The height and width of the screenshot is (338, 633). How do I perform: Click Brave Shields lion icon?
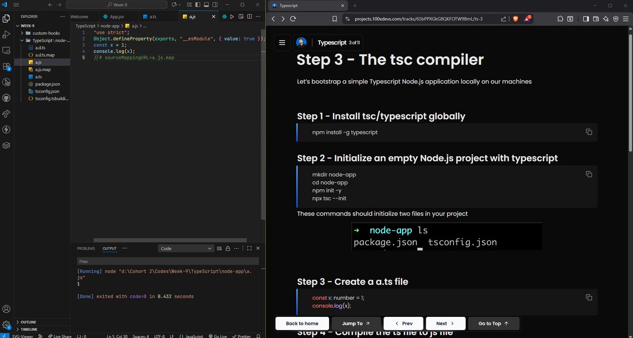pos(515,18)
